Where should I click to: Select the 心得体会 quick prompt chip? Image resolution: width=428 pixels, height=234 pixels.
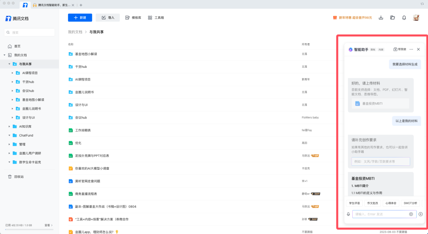pyautogui.click(x=391, y=203)
